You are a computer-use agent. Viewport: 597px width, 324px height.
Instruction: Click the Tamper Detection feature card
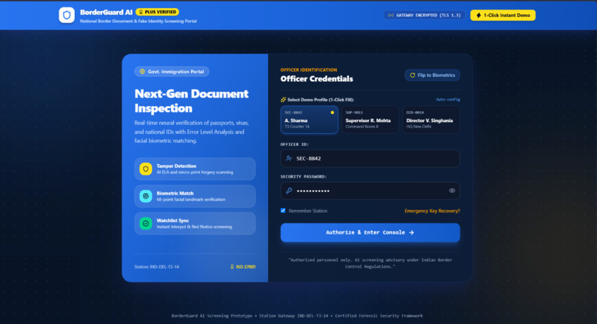coord(195,169)
